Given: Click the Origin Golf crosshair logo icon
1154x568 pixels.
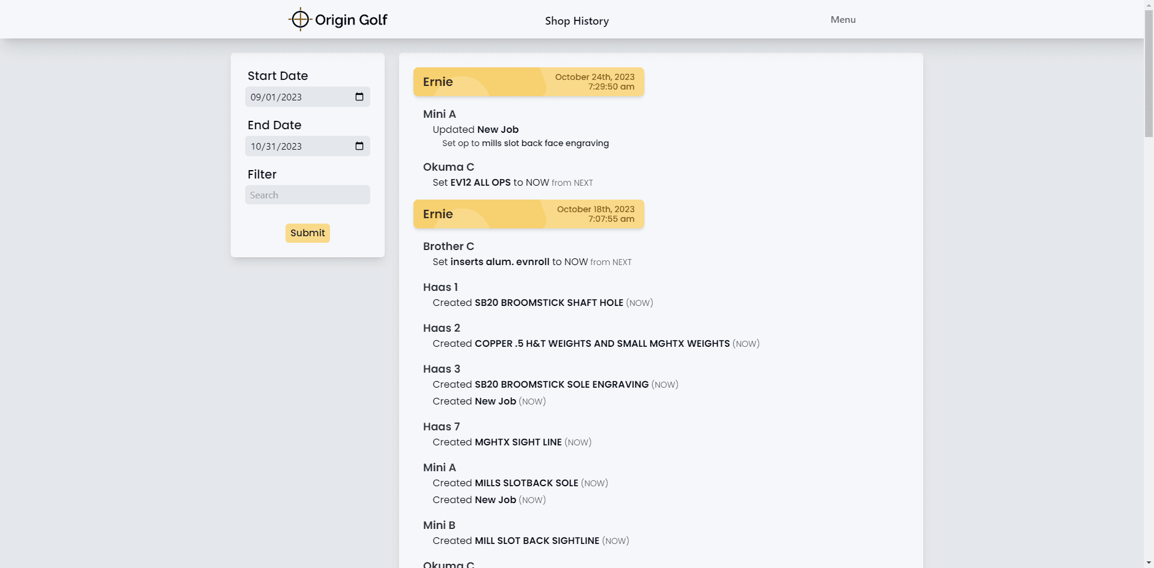Looking at the screenshot, I should [300, 20].
